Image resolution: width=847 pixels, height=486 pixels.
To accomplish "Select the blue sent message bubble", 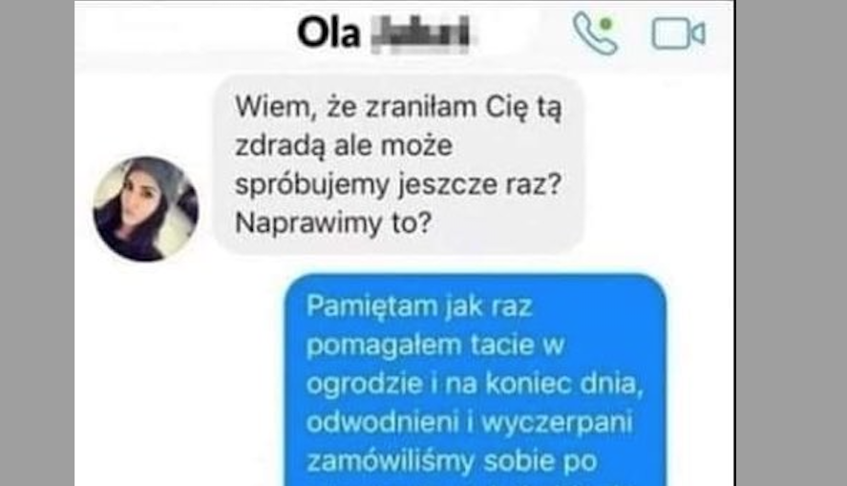I will [x=476, y=381].
